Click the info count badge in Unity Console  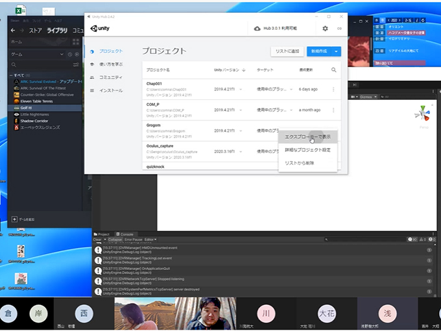[412, 239]
